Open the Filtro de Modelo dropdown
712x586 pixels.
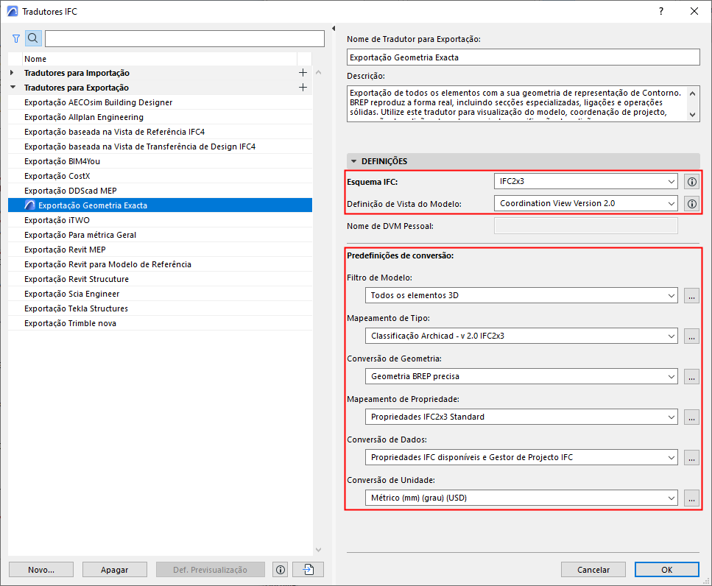pos(521,295)
